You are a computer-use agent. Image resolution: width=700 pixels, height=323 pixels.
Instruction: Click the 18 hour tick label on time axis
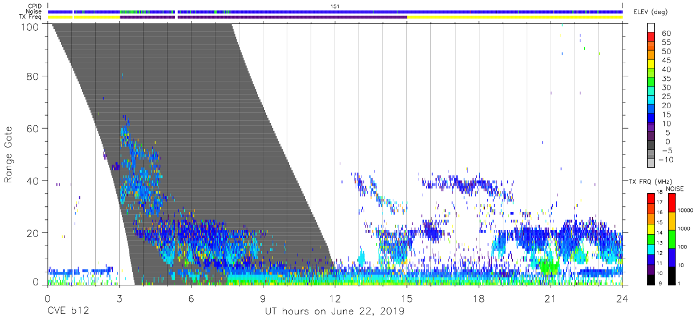[479, 299]
